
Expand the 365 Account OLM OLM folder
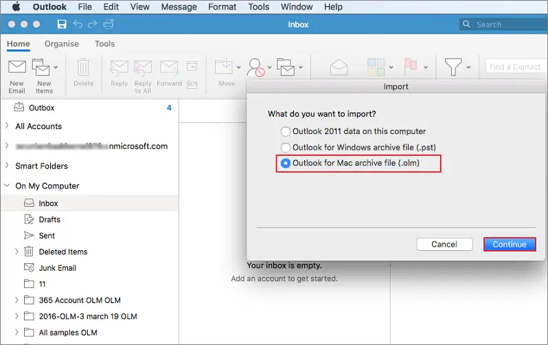coord(16,300)
